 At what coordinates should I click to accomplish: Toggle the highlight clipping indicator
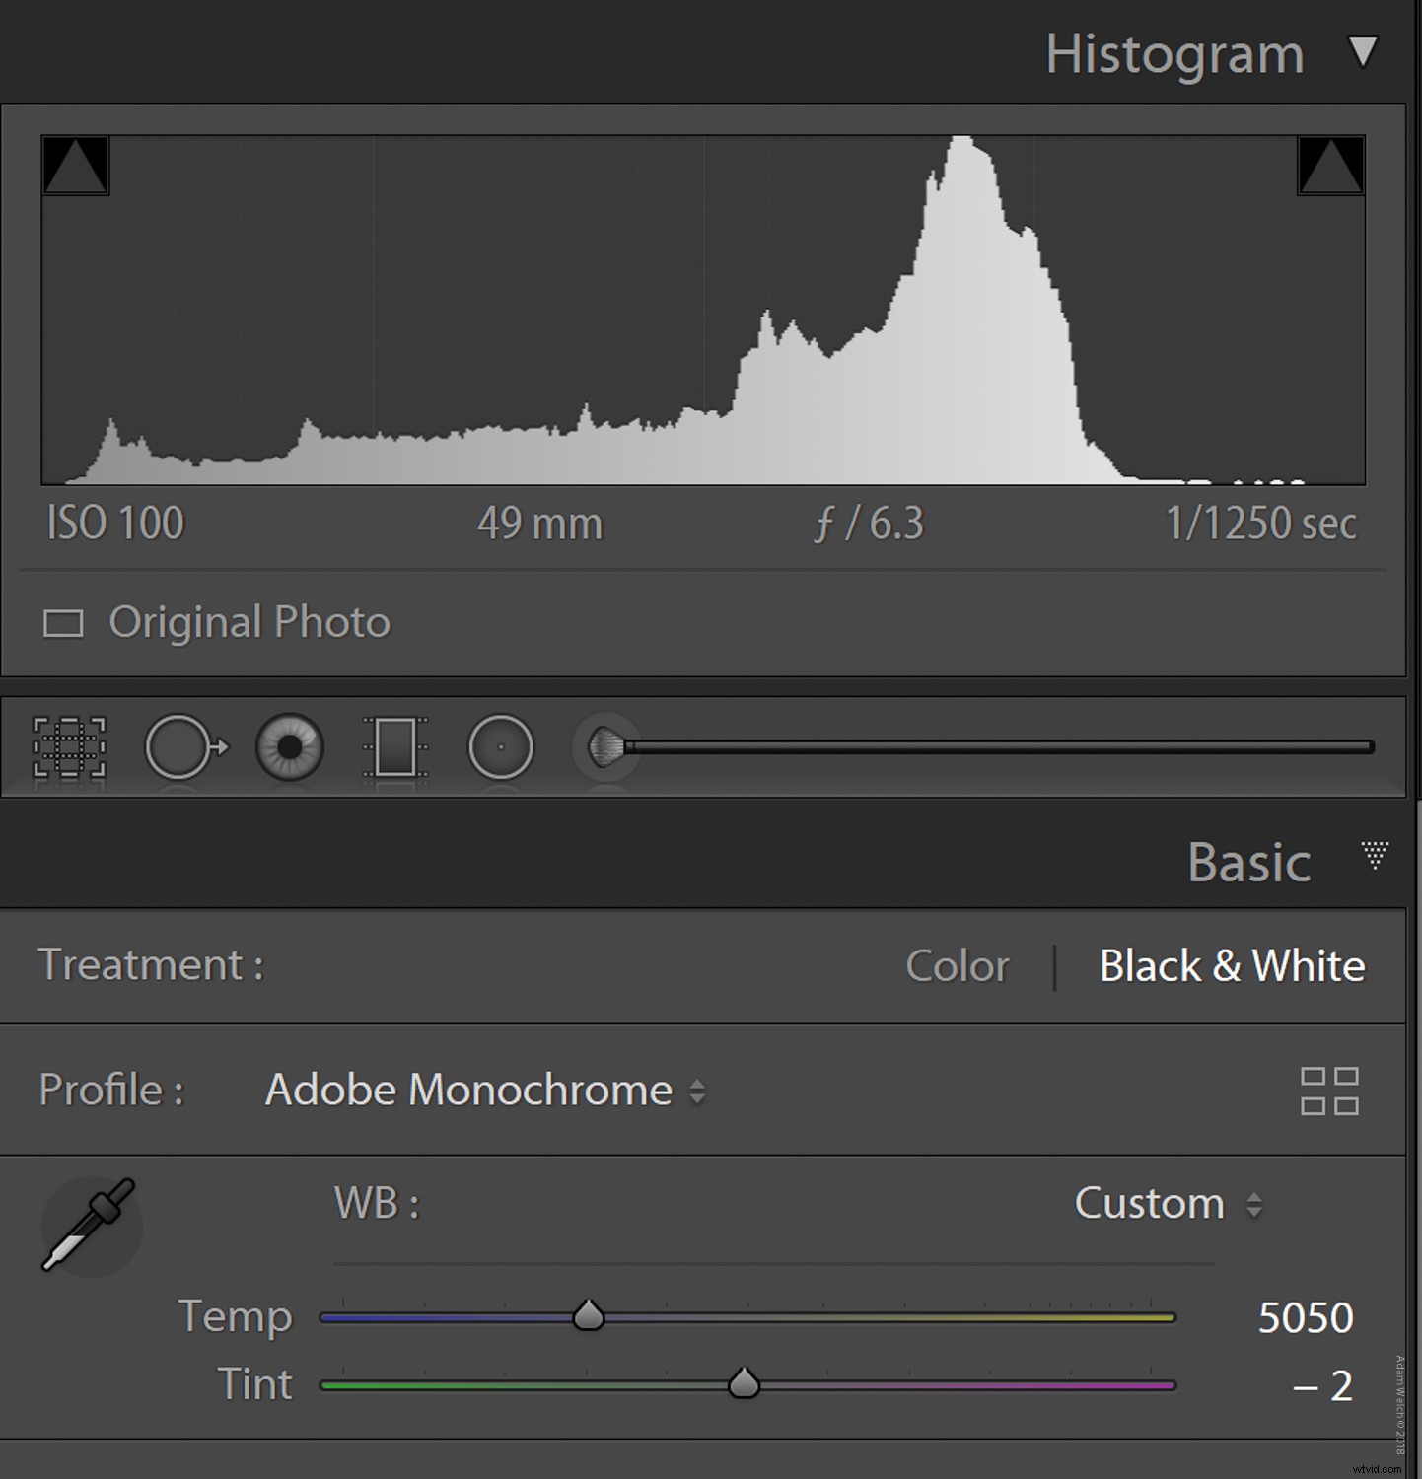(1330, 164)
